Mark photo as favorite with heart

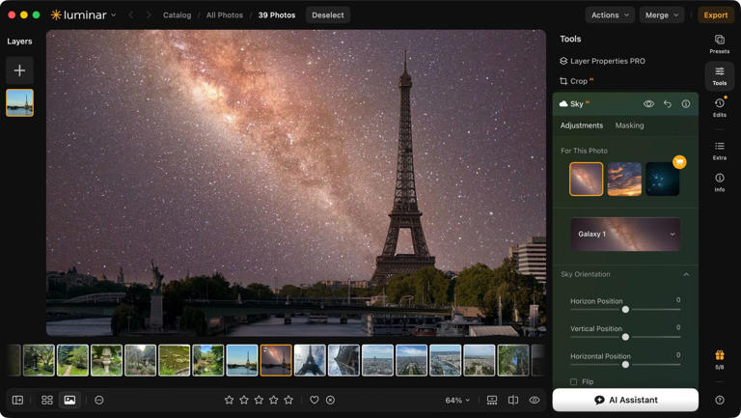[314, 400]
